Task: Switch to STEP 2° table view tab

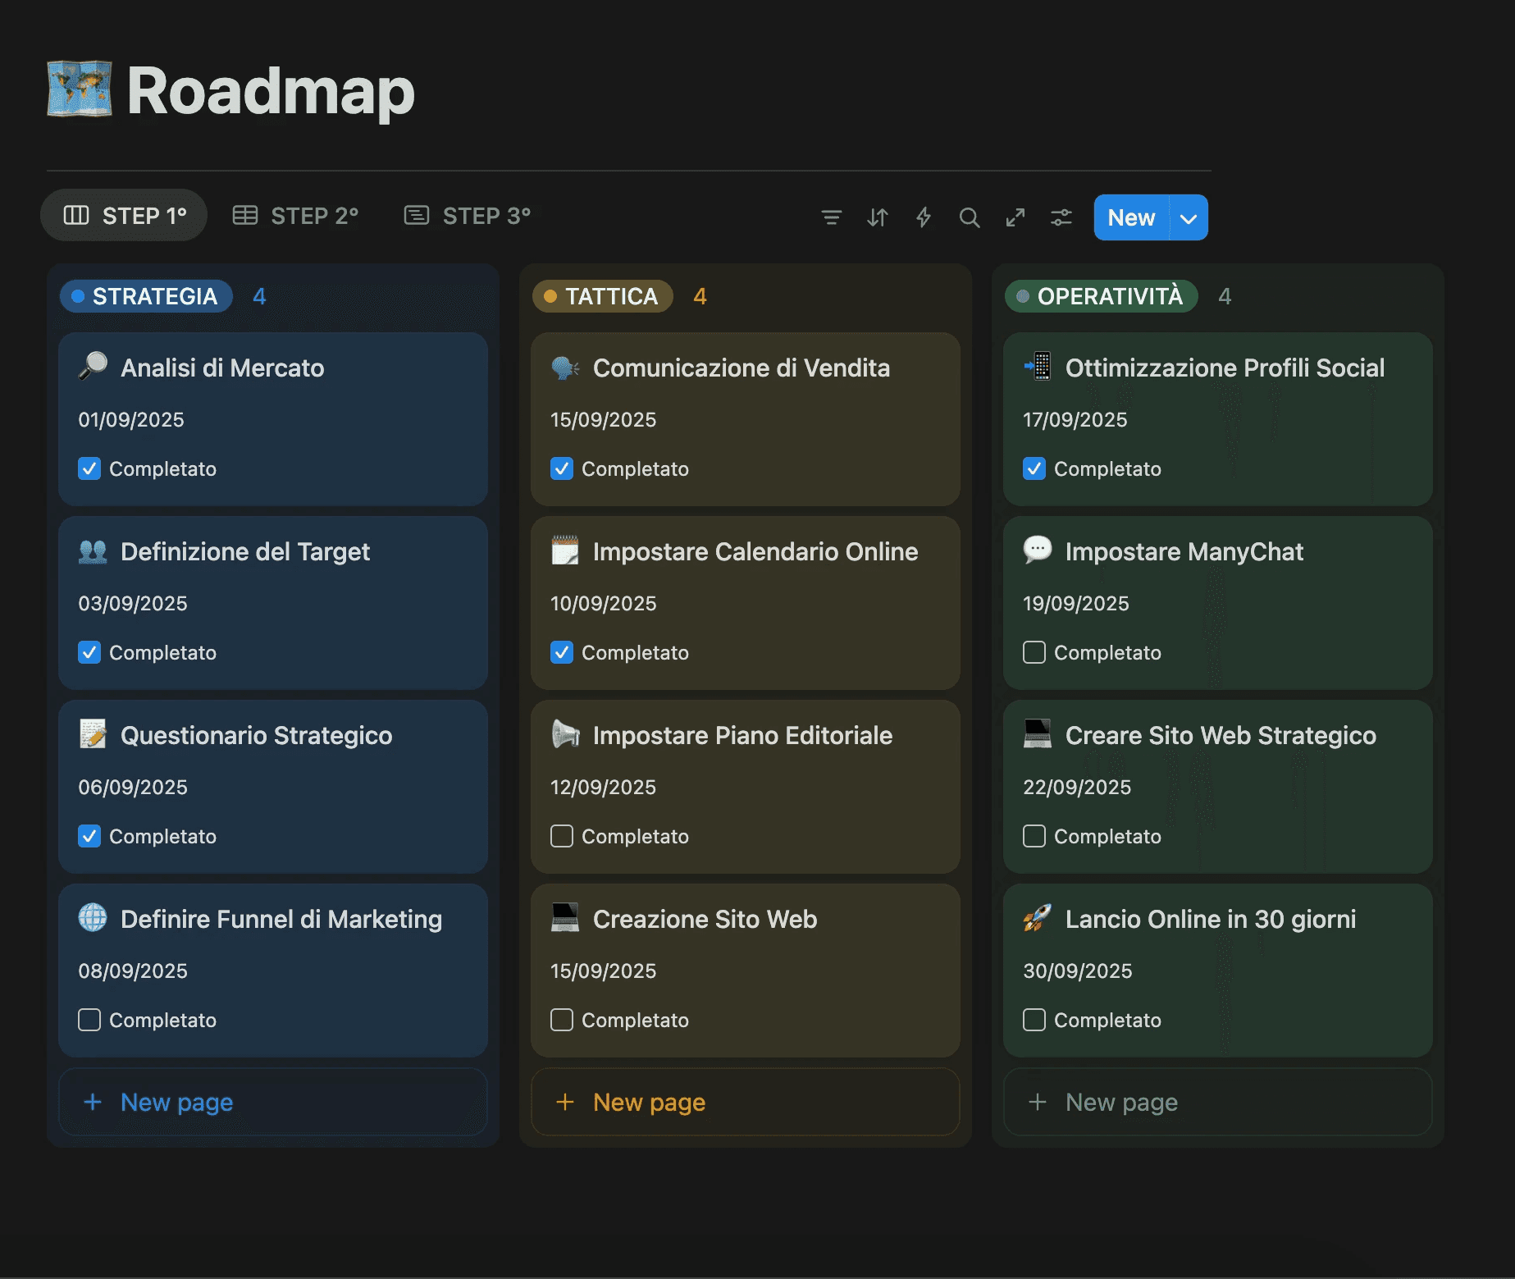Action: click(295, 216)
